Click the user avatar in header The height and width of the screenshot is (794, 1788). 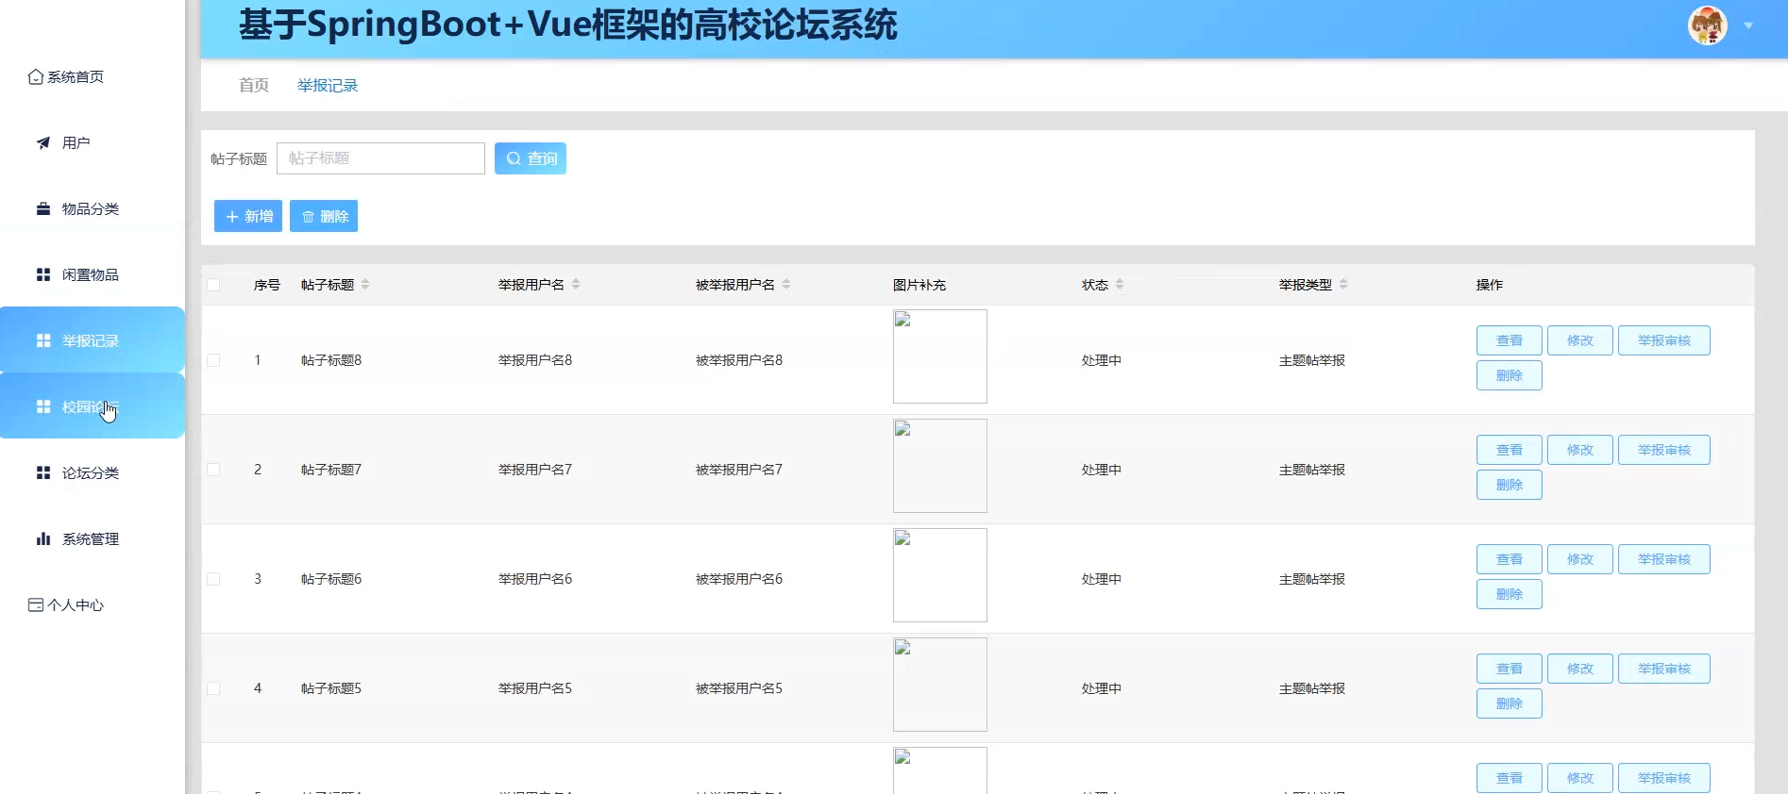click(x=1708, y=25)
